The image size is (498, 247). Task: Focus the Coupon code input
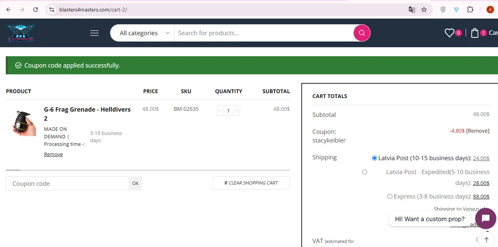coord(67,183)
